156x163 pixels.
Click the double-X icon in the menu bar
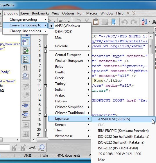[x=134, y=13]
